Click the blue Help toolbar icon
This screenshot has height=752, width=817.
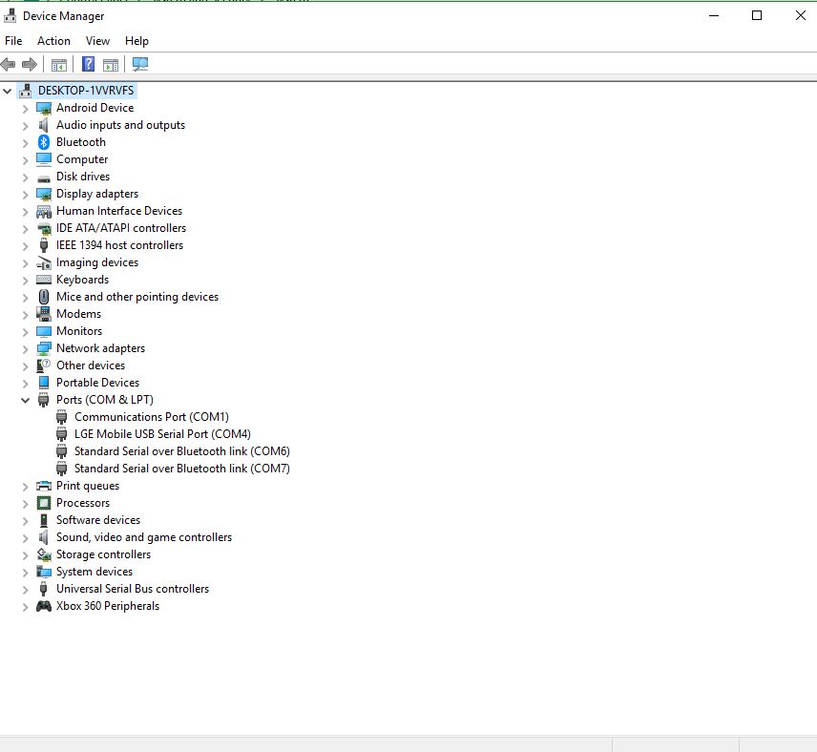[x=88, y=64]
